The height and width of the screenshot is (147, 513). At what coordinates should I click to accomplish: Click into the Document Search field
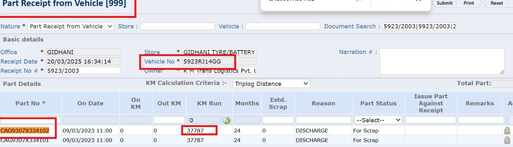419,26
